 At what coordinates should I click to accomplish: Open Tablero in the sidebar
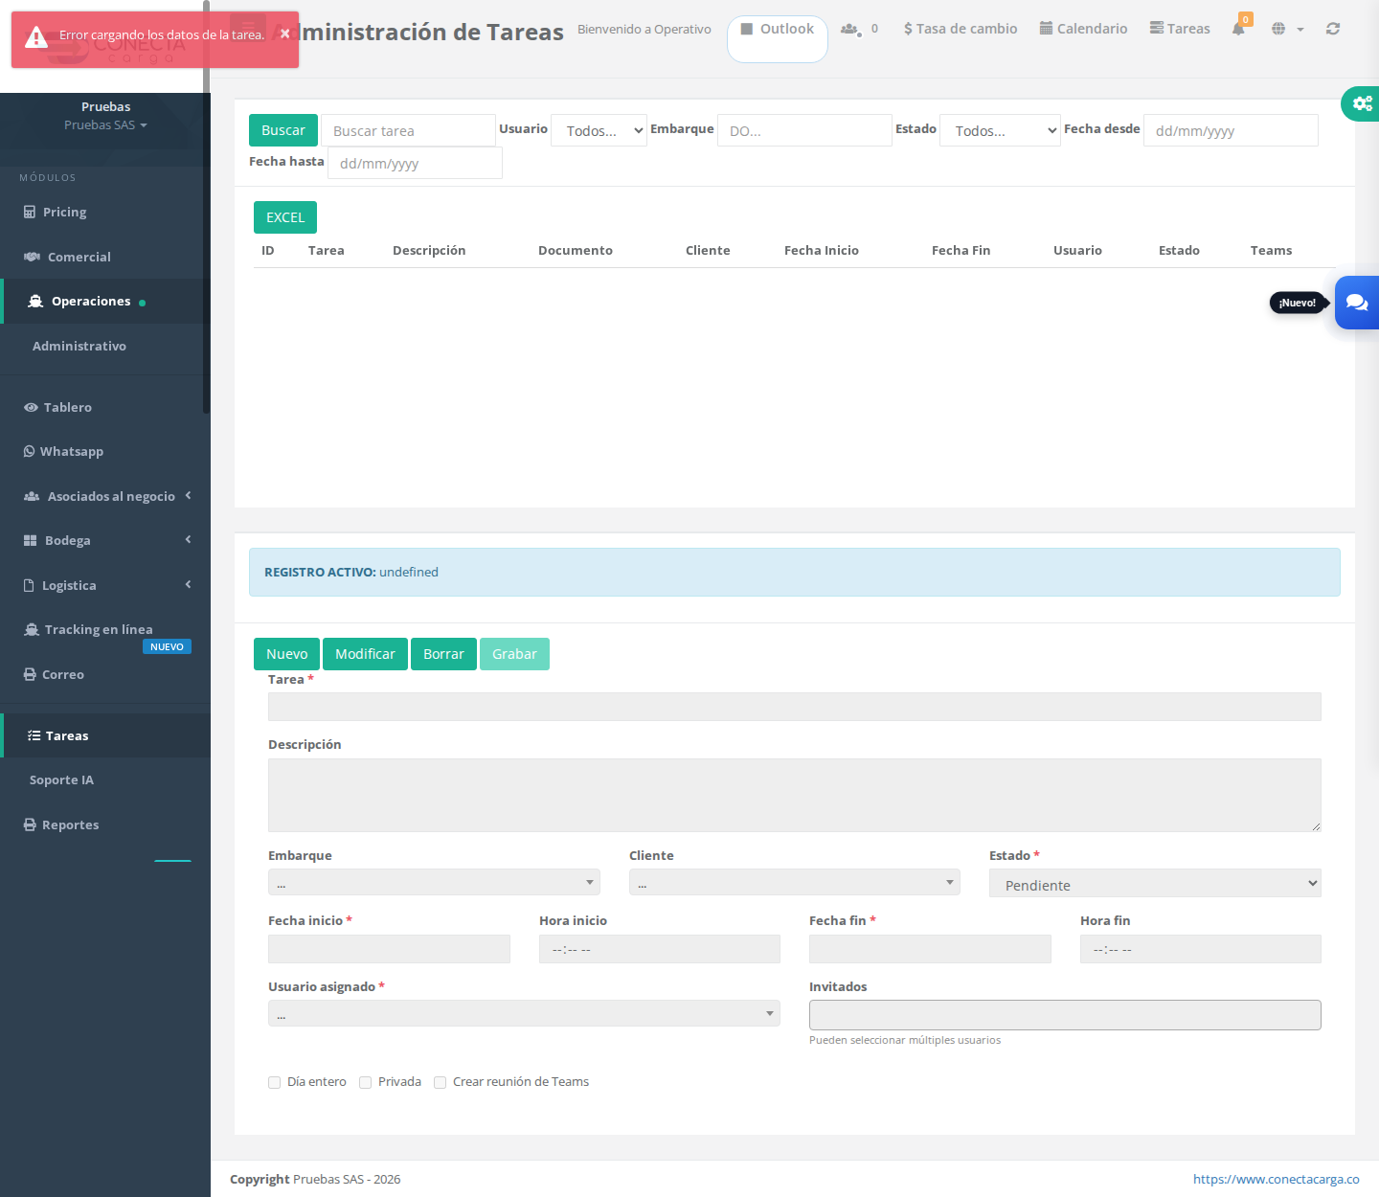105,407
